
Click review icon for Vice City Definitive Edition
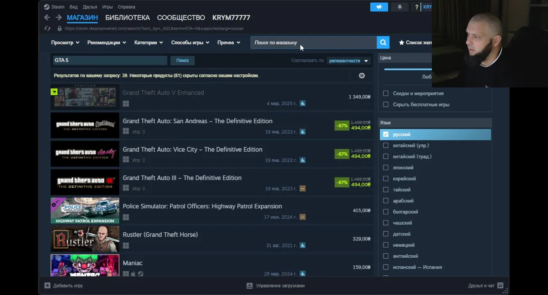[x=302, y=160]
